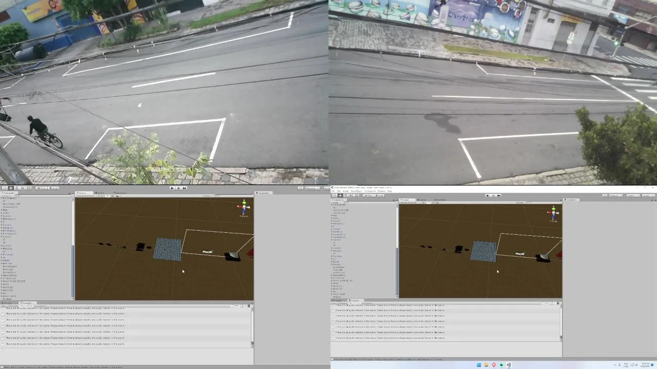The image size is (657, 369).
Task: Click Play button in right Unity editor
Action: tap(488, 195)
